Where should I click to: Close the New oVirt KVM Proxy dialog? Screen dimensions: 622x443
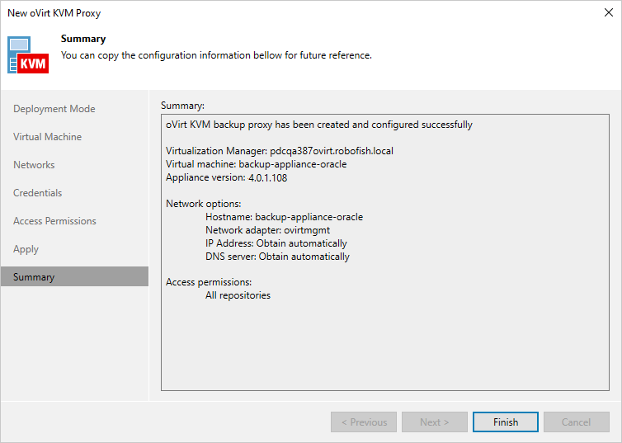608,13
